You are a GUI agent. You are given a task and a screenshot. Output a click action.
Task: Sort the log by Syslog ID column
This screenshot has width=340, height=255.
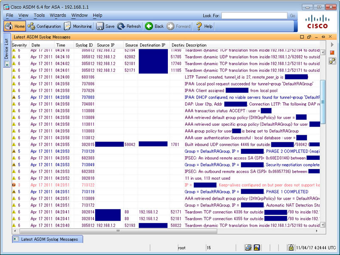click(x=84, y=45)
